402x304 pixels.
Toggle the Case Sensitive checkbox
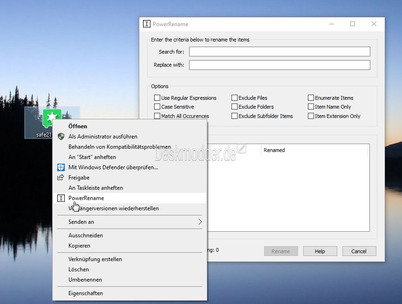point(157,107)
